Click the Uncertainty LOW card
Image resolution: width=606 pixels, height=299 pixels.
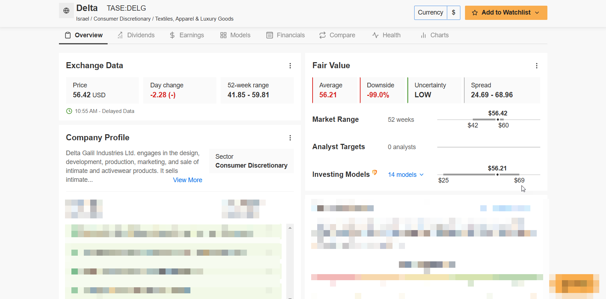(434, 90)
